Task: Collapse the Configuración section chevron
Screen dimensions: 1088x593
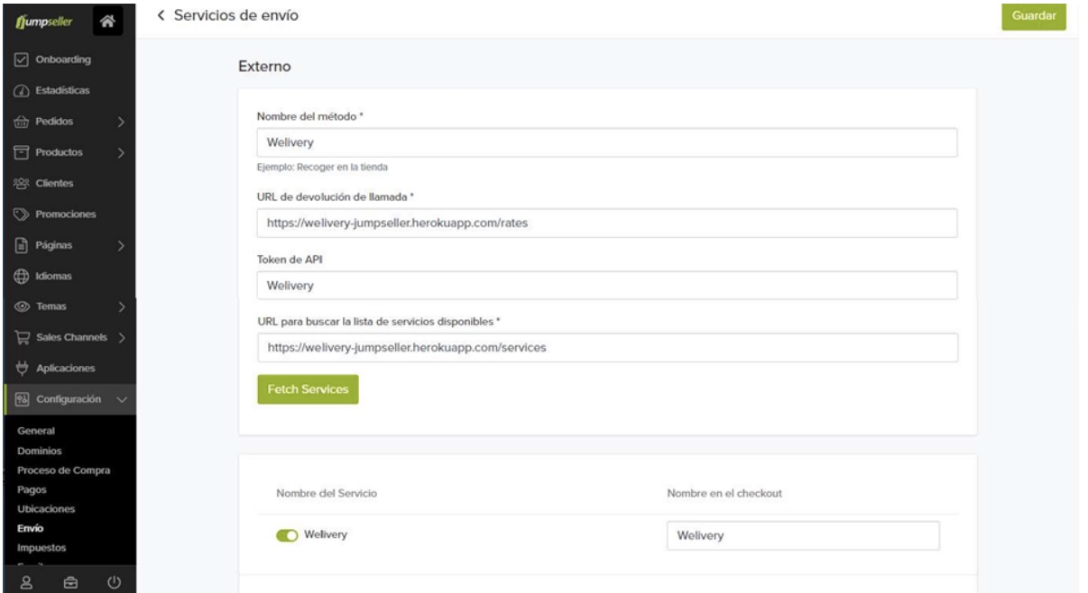Action: [x=121, y=399]
